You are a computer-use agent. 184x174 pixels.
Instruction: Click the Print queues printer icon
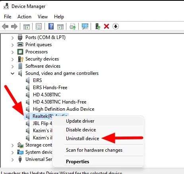coord(20,45)
